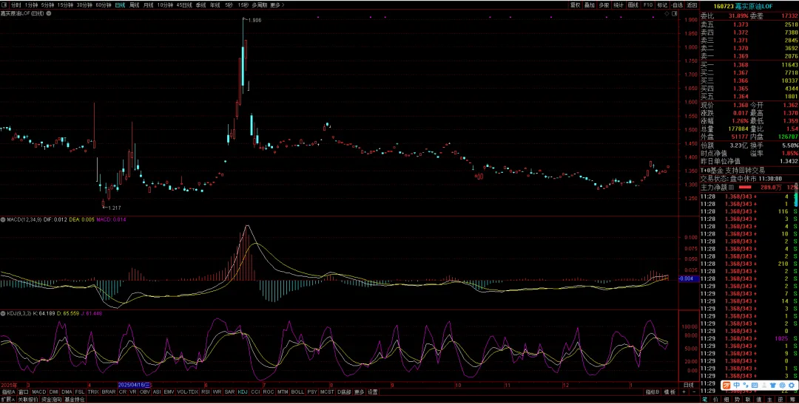
Task: Select the KDJ indicator tab
Action: click(243, 391)
